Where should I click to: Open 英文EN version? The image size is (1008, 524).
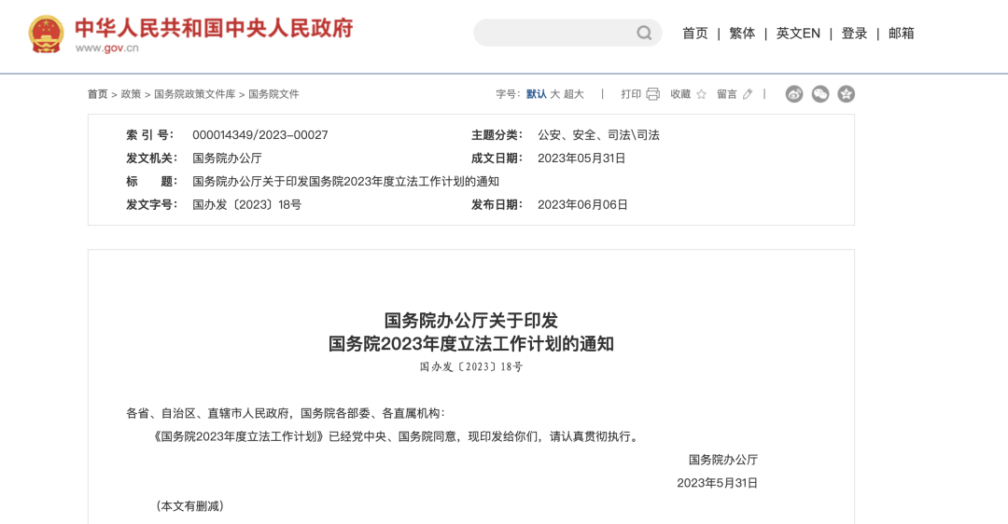798,34
